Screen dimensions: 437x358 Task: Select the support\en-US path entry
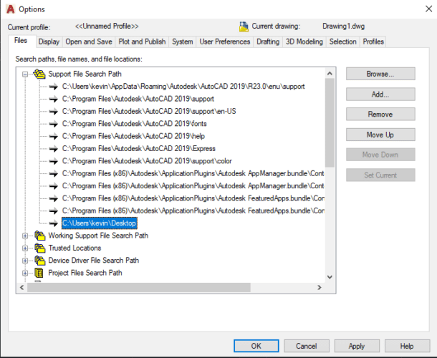tap(149, 111)
